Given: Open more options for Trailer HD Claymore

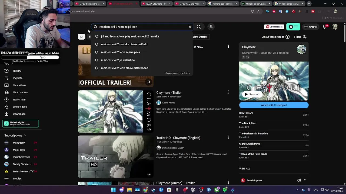Looking at the screenshot, I should [x=228, y=137].
